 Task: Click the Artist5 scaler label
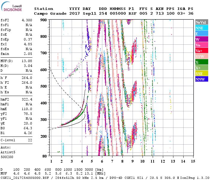(8, 152)
